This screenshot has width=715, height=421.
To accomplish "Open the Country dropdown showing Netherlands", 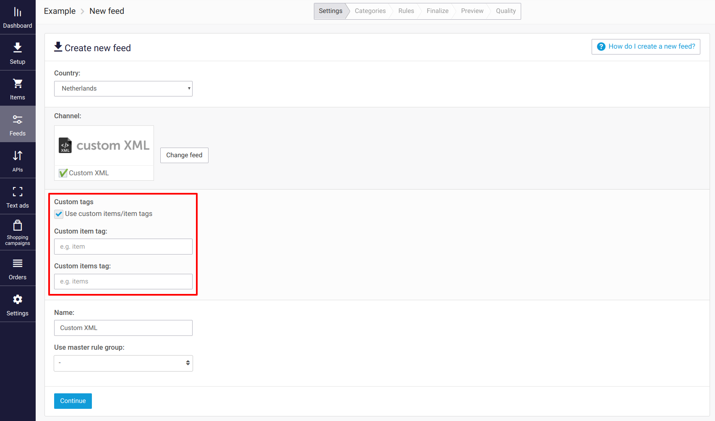I will [x=123, y=88].
